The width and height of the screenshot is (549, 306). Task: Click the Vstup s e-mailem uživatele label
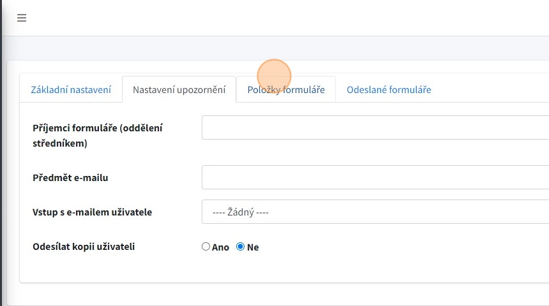(92, 212)
